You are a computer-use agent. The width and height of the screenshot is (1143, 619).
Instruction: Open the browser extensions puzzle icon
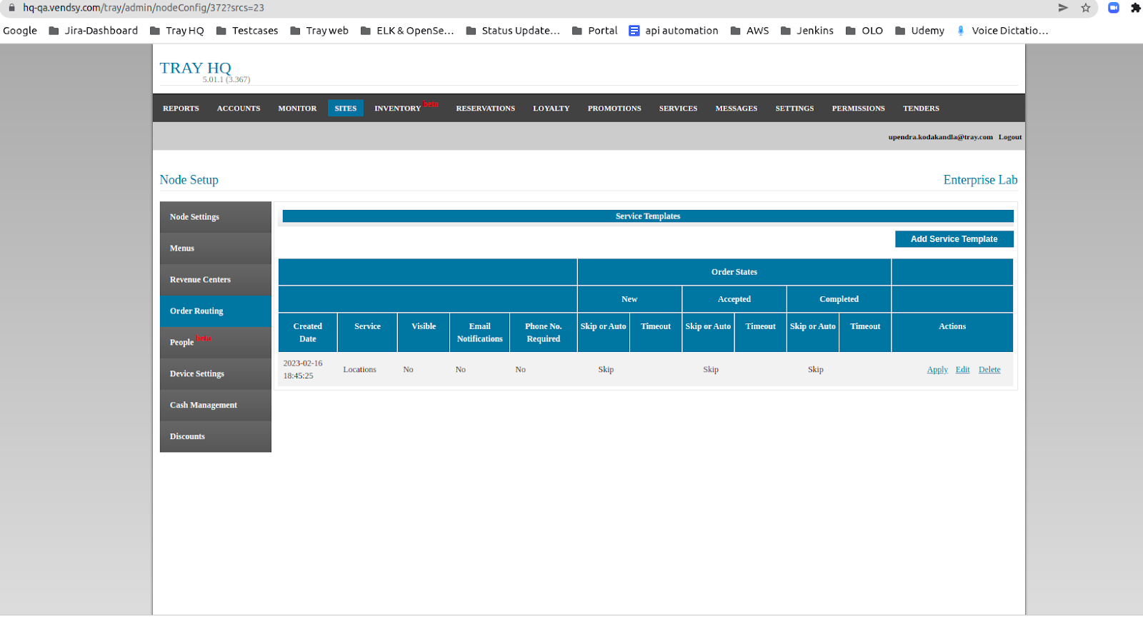1136,8
